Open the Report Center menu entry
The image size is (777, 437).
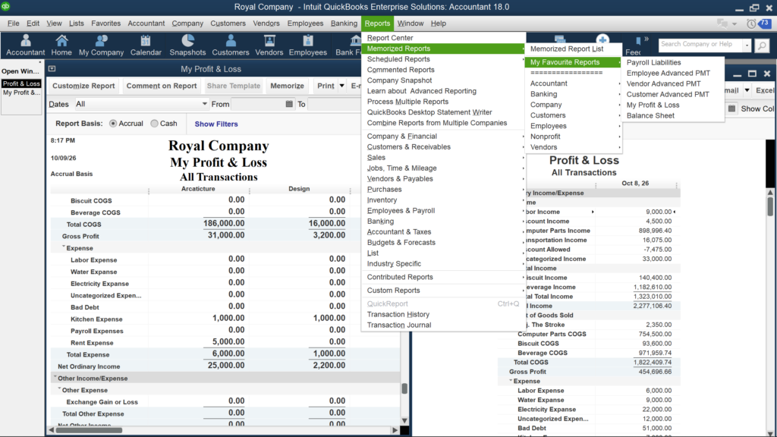pos(390,38)
